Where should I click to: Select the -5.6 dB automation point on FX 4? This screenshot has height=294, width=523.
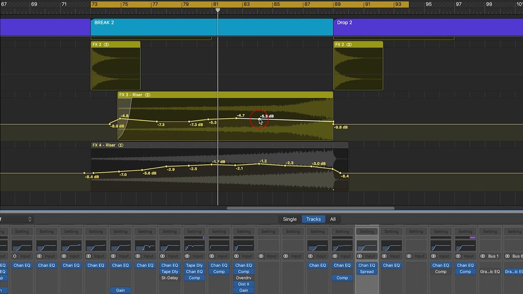pos(142,170)
